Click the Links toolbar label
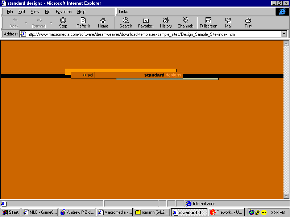This screenshot has height=217, width=290. [x=123, y=12]
